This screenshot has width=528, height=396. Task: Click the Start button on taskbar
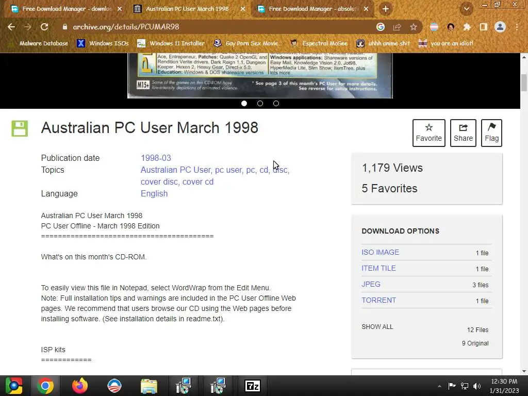pos(13,386)
